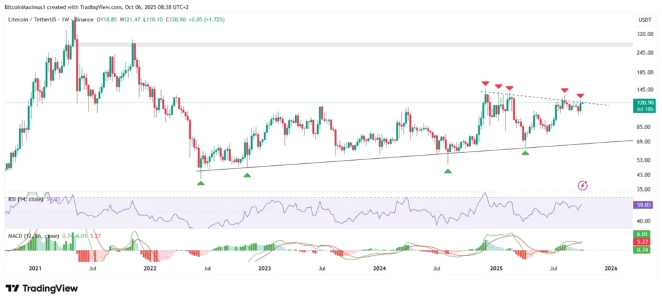Click the last red down-arrow marker on the right

click(581, 96)
